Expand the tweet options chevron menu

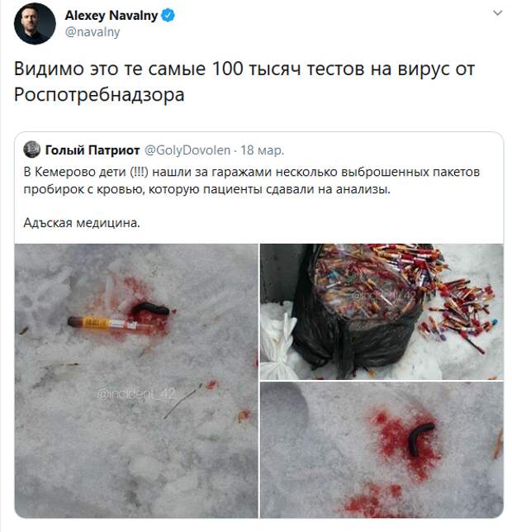(497, 13)
